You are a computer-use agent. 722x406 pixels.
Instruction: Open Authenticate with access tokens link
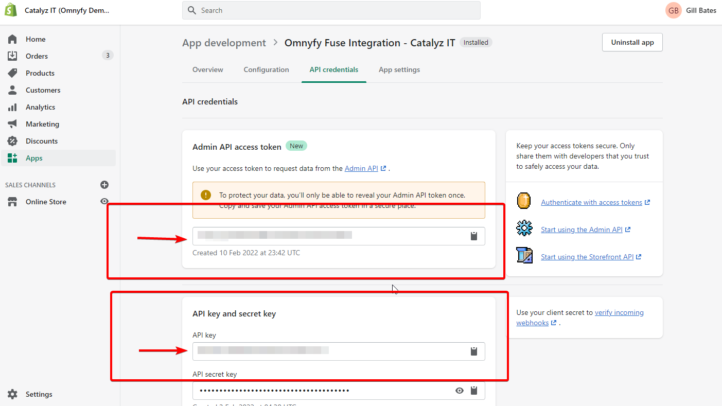tap(592, 202)
